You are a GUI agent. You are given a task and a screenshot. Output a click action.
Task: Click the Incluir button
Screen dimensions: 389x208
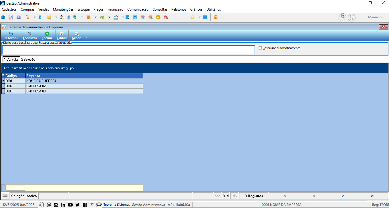[x=47, y=36]
